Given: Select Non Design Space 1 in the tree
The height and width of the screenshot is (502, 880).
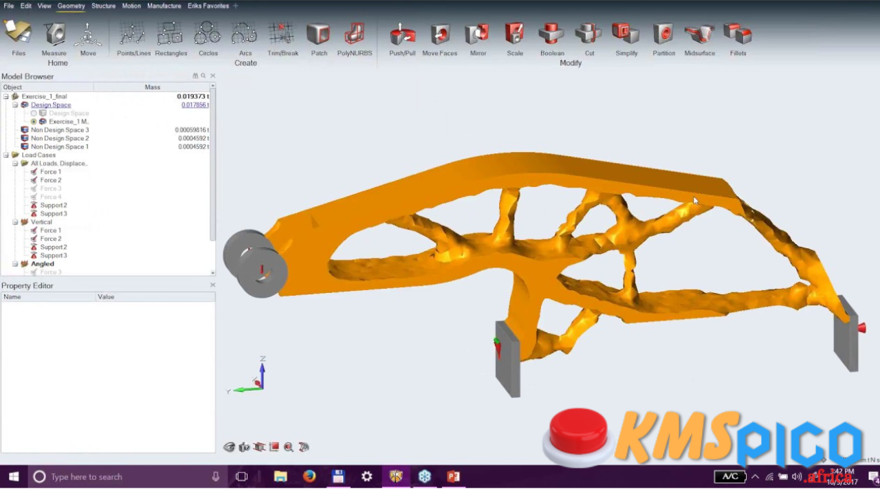Looking at the screenshot, I should 60,146.
